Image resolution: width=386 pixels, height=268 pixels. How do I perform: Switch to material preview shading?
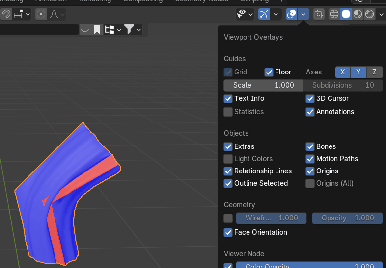pos(358,14)
